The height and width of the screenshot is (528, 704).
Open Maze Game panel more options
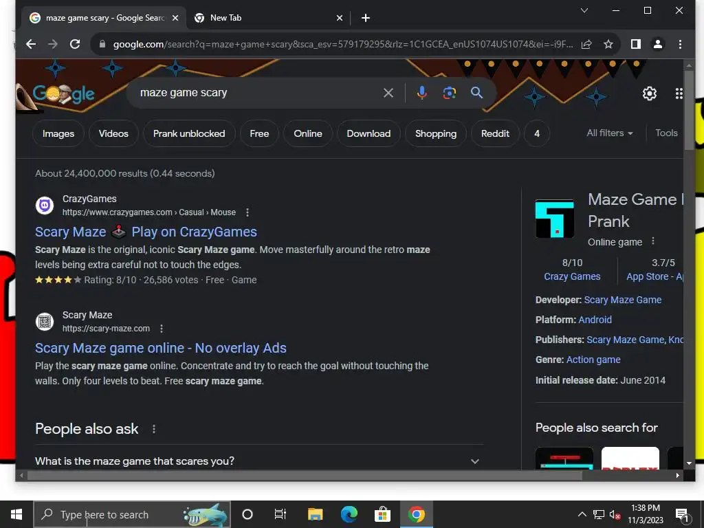[x=653, y=241]
